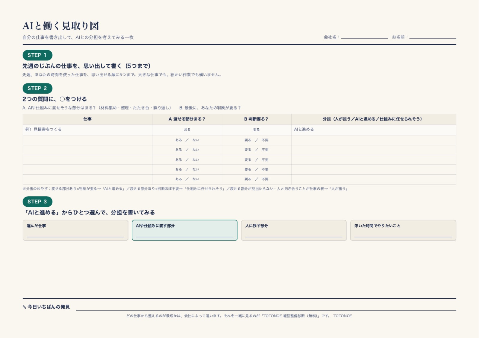The image size is (479, 338).
Task: Click the お名前 blank line field
Action: (x=433, y=37)
